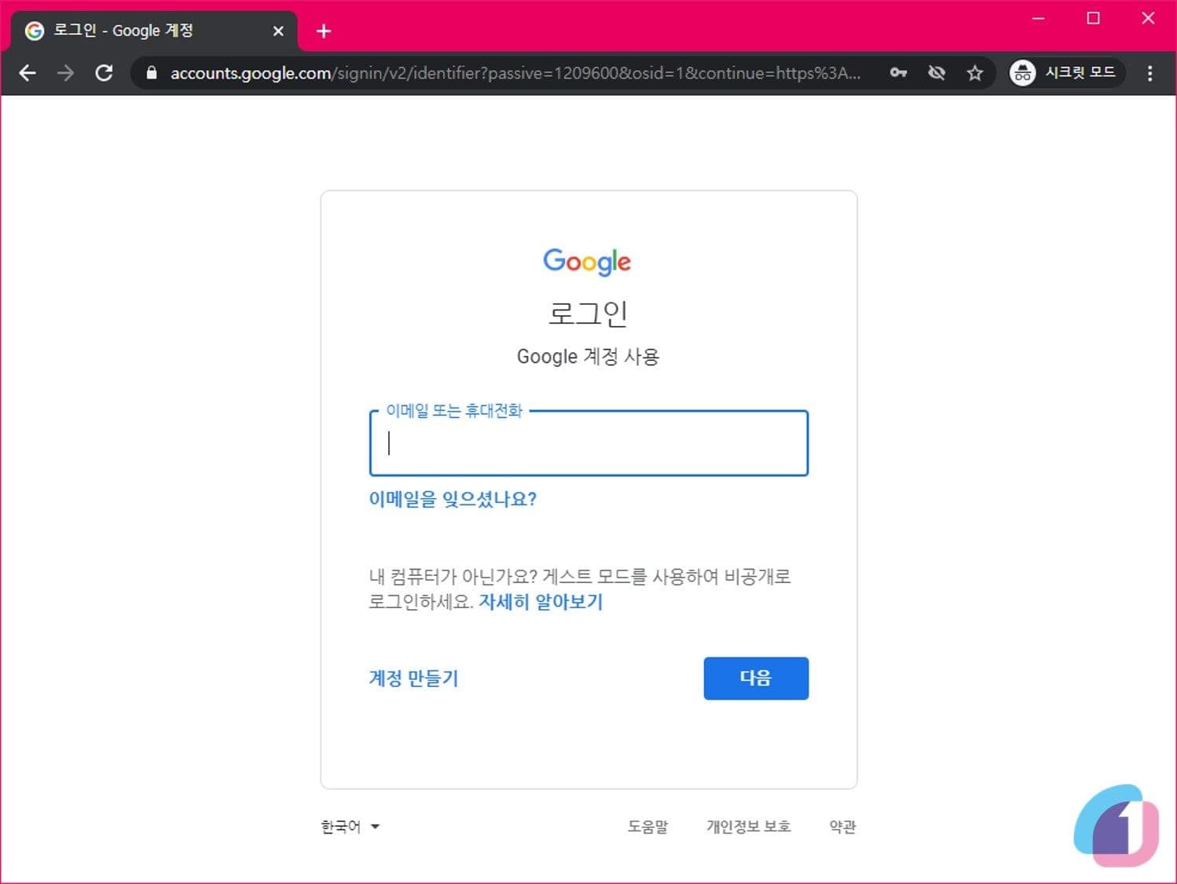Screen dimensions: 1177x884
Task: Close the 로그인 - Google 계정 tab
Action: 278,31
